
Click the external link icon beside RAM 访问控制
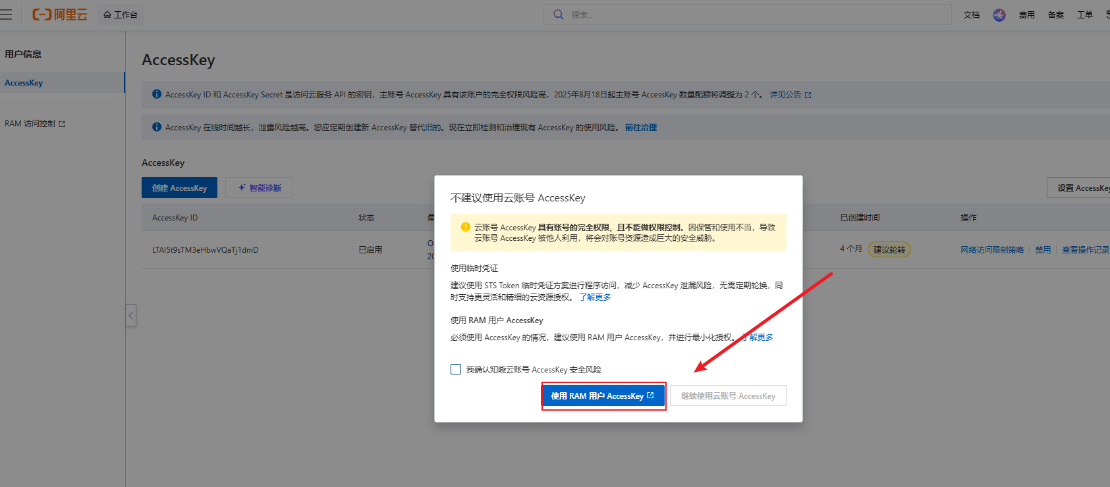62,124
